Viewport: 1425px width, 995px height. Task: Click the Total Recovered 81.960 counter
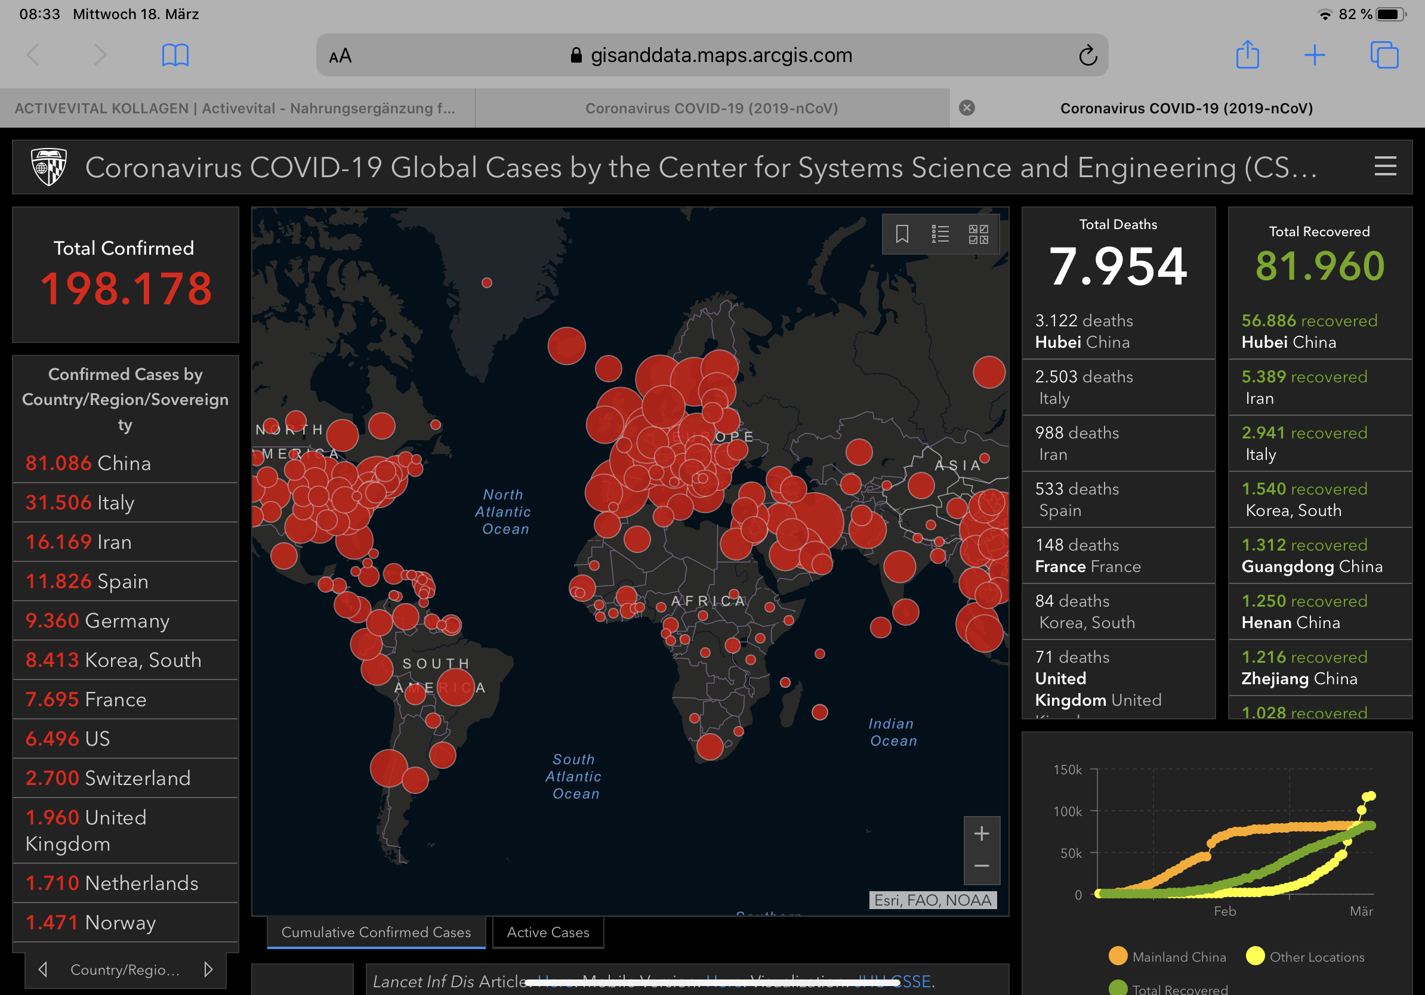pos(1320,255)
